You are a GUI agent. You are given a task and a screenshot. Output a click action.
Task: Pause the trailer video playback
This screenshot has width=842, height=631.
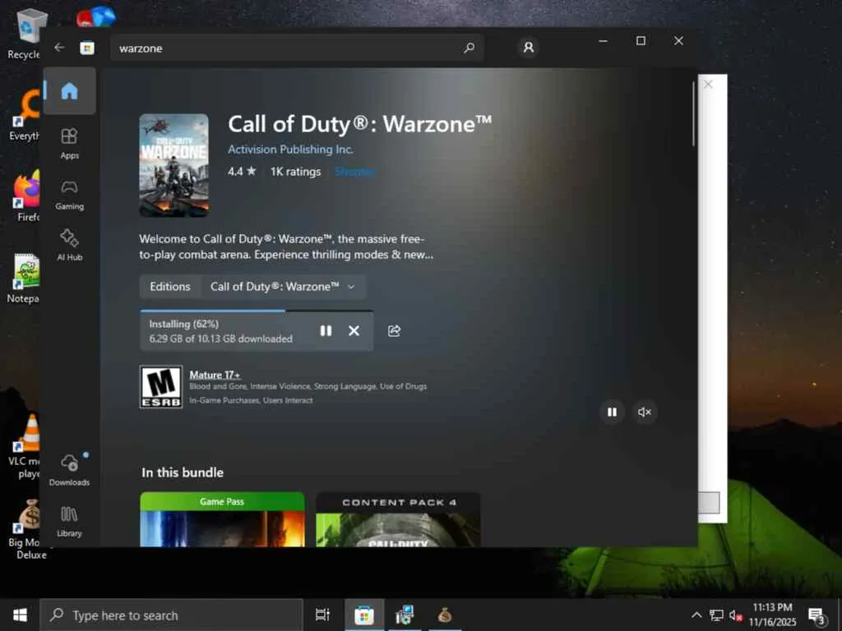pos(612,412)
